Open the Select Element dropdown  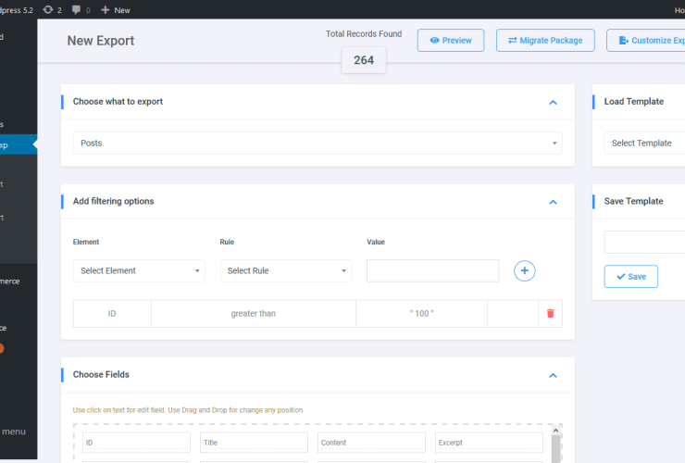pos(139,270)
